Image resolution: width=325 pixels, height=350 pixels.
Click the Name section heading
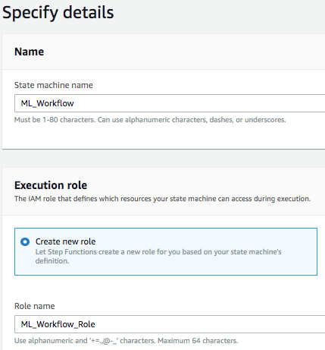[29, 52]
